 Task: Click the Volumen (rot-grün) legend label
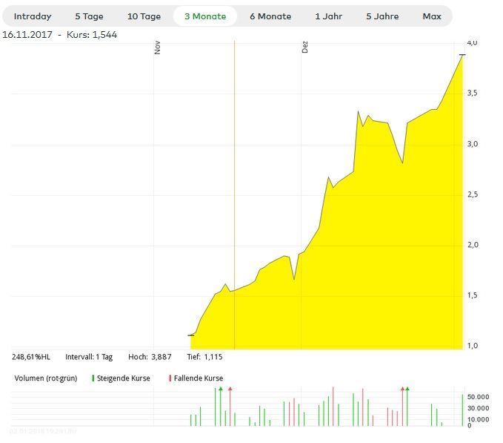pos(45,378)
